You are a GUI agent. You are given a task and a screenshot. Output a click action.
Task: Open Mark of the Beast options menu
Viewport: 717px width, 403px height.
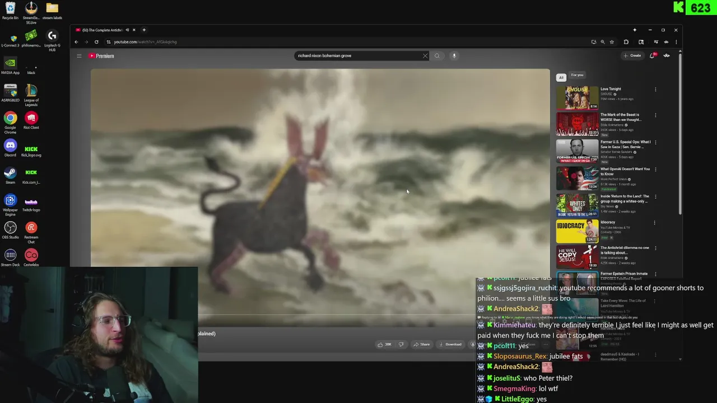[655, 116]
